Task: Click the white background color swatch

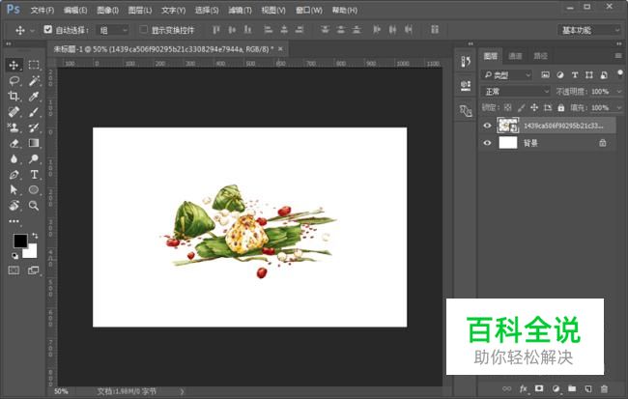Action: point(32,252)
